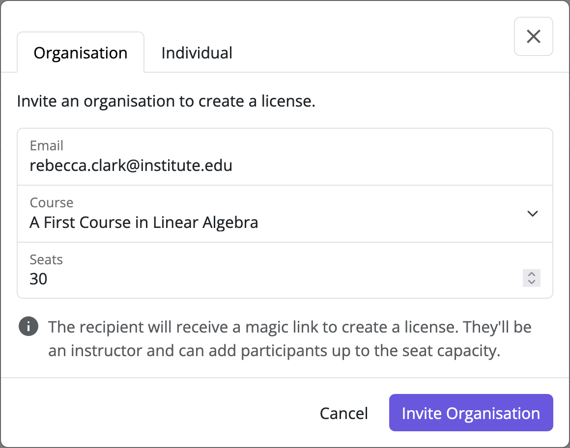Click the magic link notice text
Viewport: 570px width, 448px height.
click(x=289, y=338)
